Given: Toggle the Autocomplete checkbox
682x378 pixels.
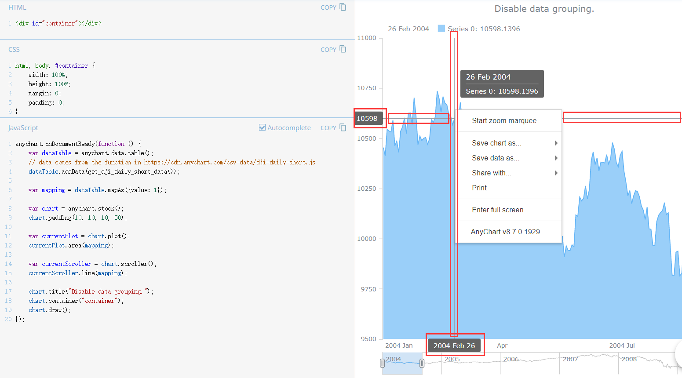Looking at the screenshot, I should 262,127.
